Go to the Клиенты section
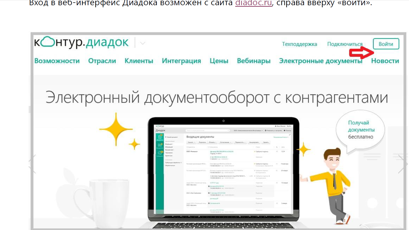The width and height of the screenshot is (409, 230). (x=139, y=61)
